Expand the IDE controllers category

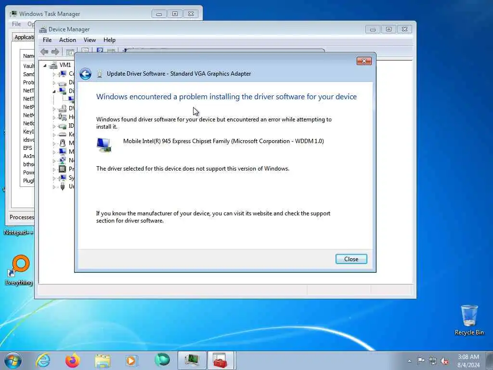(x=54, y=127)
